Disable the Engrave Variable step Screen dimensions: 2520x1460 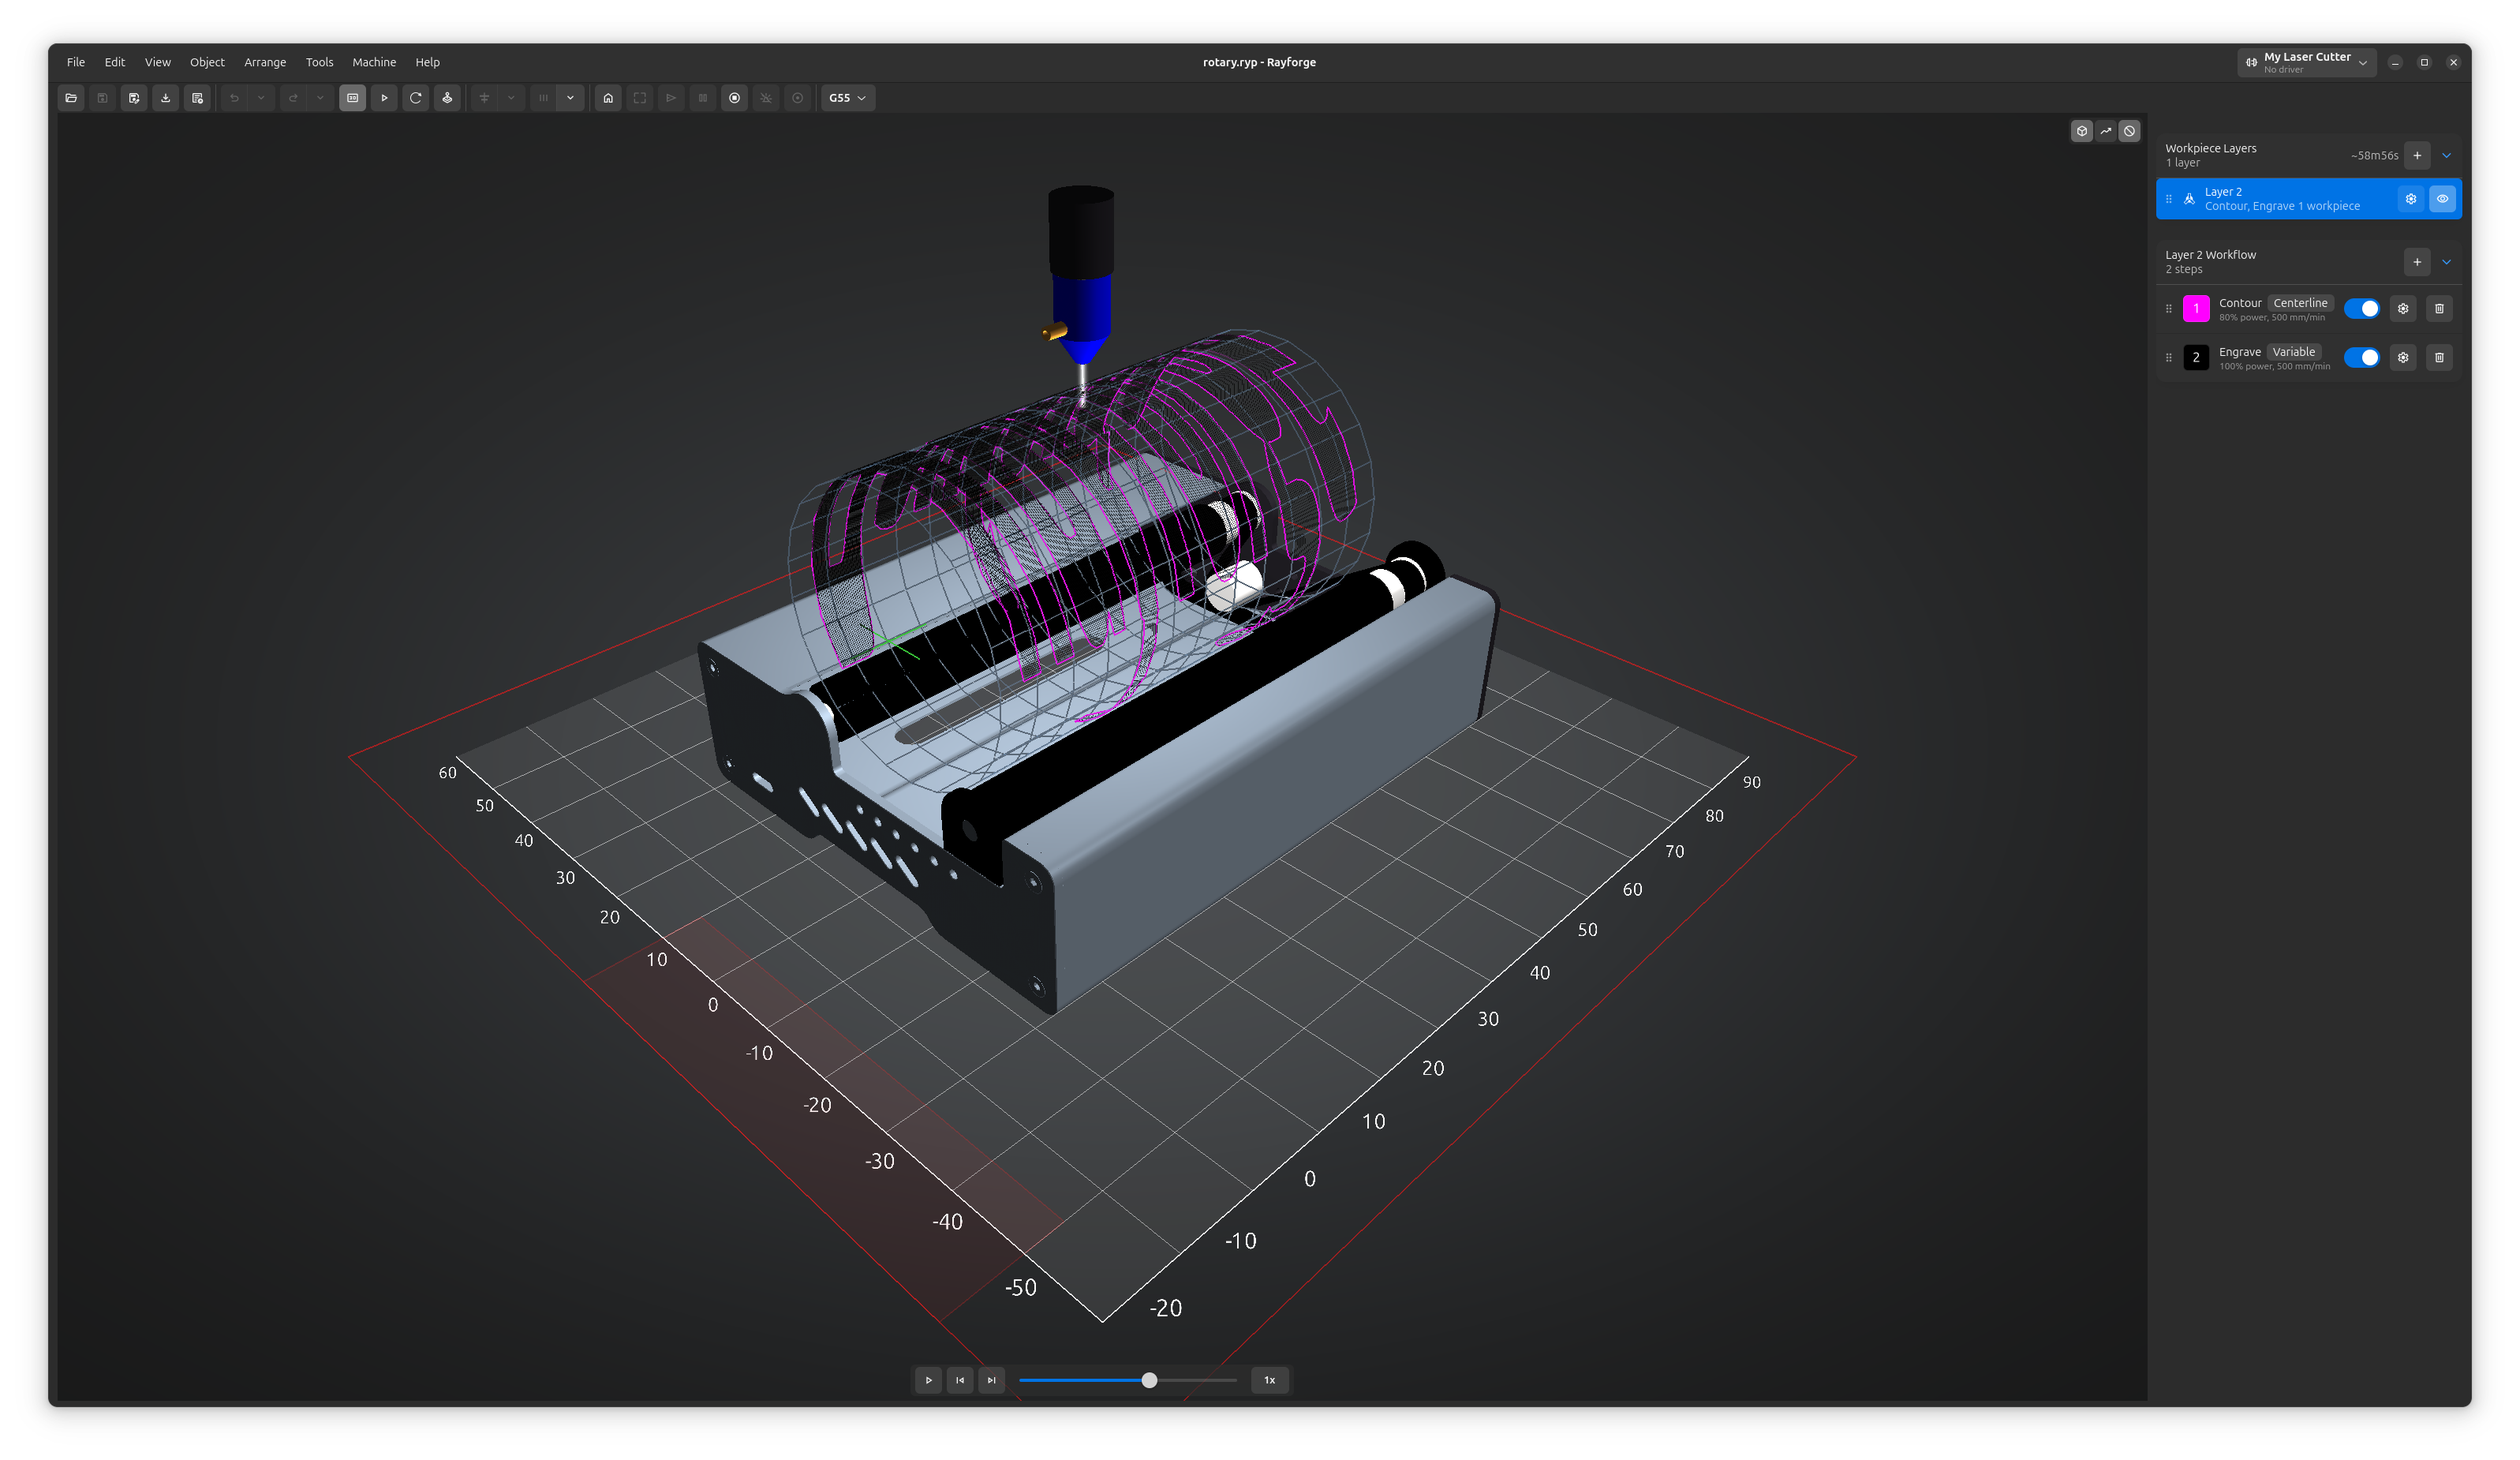tap(2362, 357)
